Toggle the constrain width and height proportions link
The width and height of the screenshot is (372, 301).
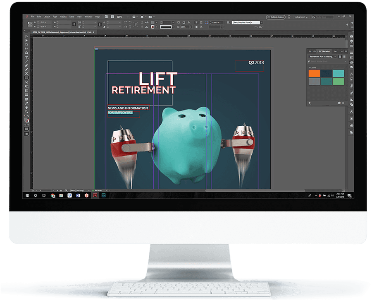point(74,24)
